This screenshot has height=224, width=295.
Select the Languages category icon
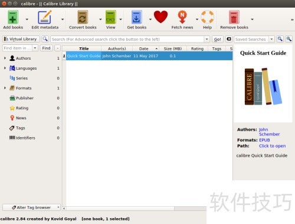[x=12, y=68]
